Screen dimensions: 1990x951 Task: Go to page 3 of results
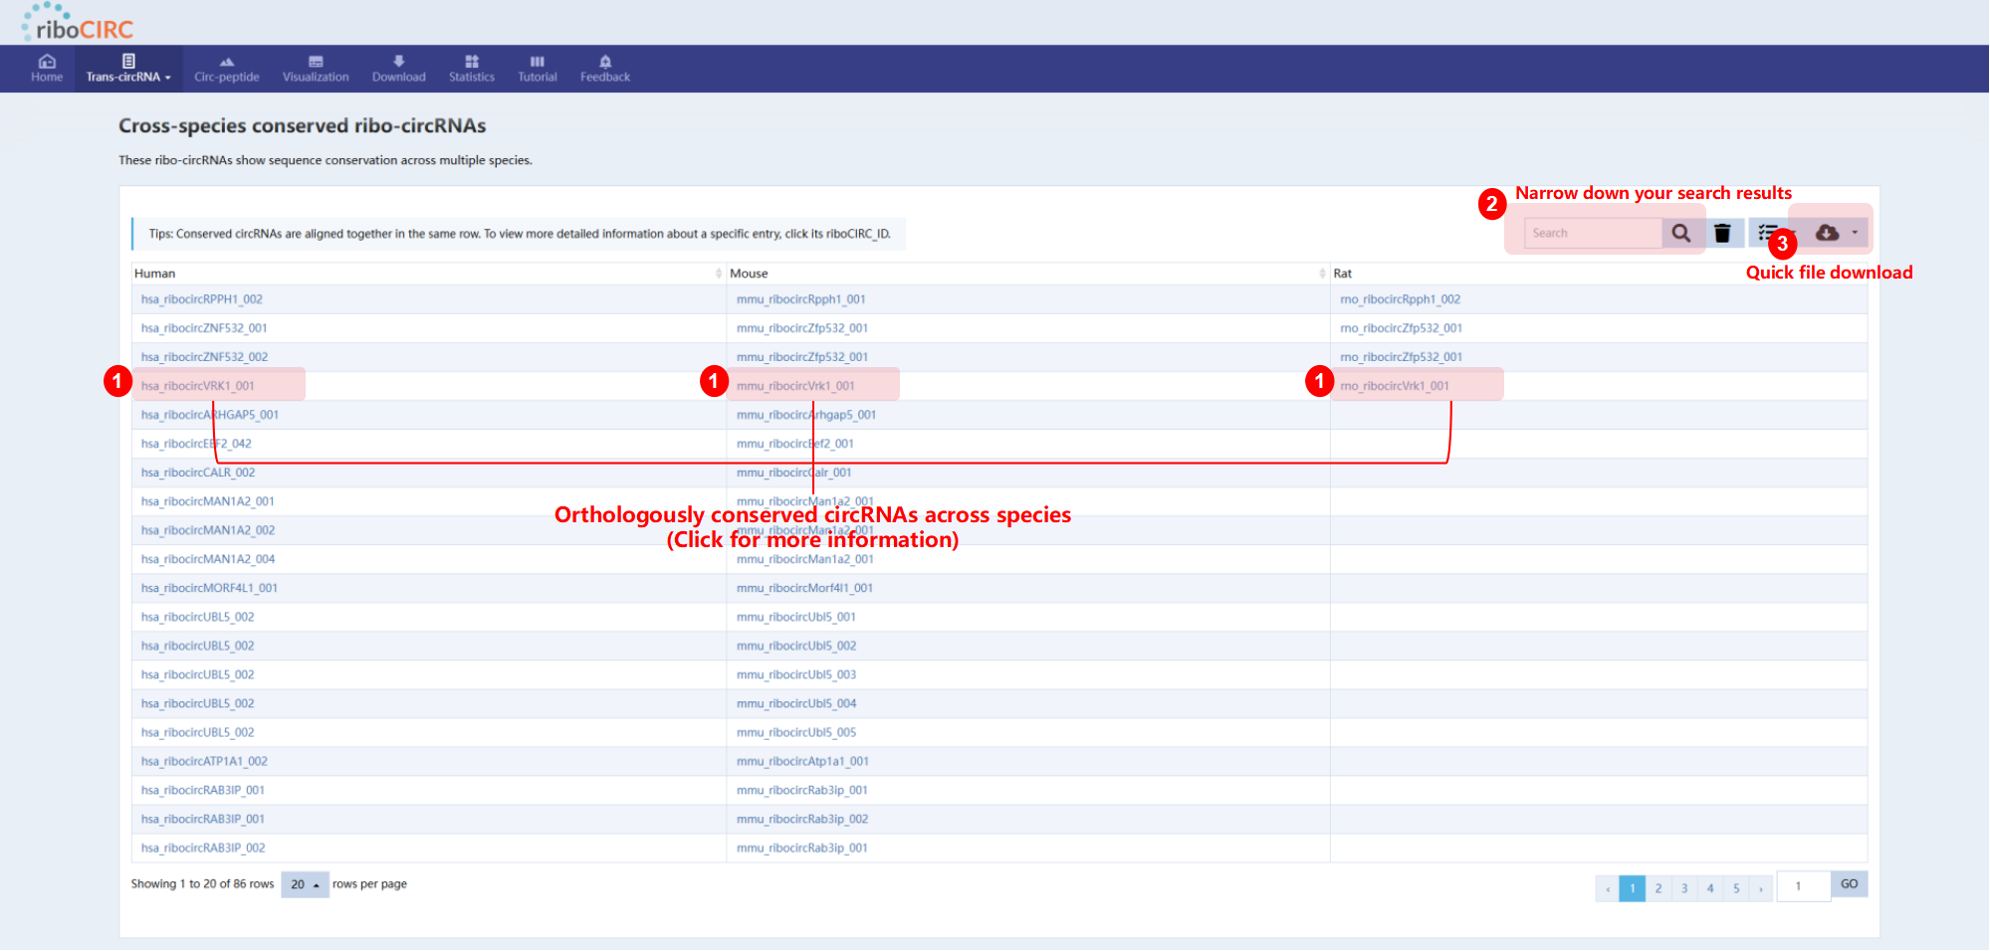pyautogui.click(x=1684, y=888)
